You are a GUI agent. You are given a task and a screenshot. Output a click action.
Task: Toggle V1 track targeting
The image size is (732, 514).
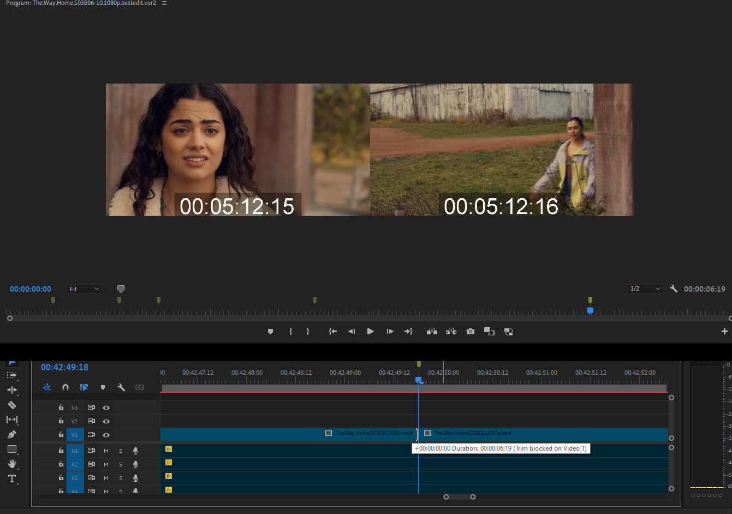pyautogui.click(x=75, y=435)
